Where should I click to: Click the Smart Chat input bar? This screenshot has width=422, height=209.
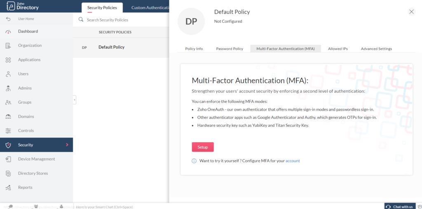(x=104, y=207)
